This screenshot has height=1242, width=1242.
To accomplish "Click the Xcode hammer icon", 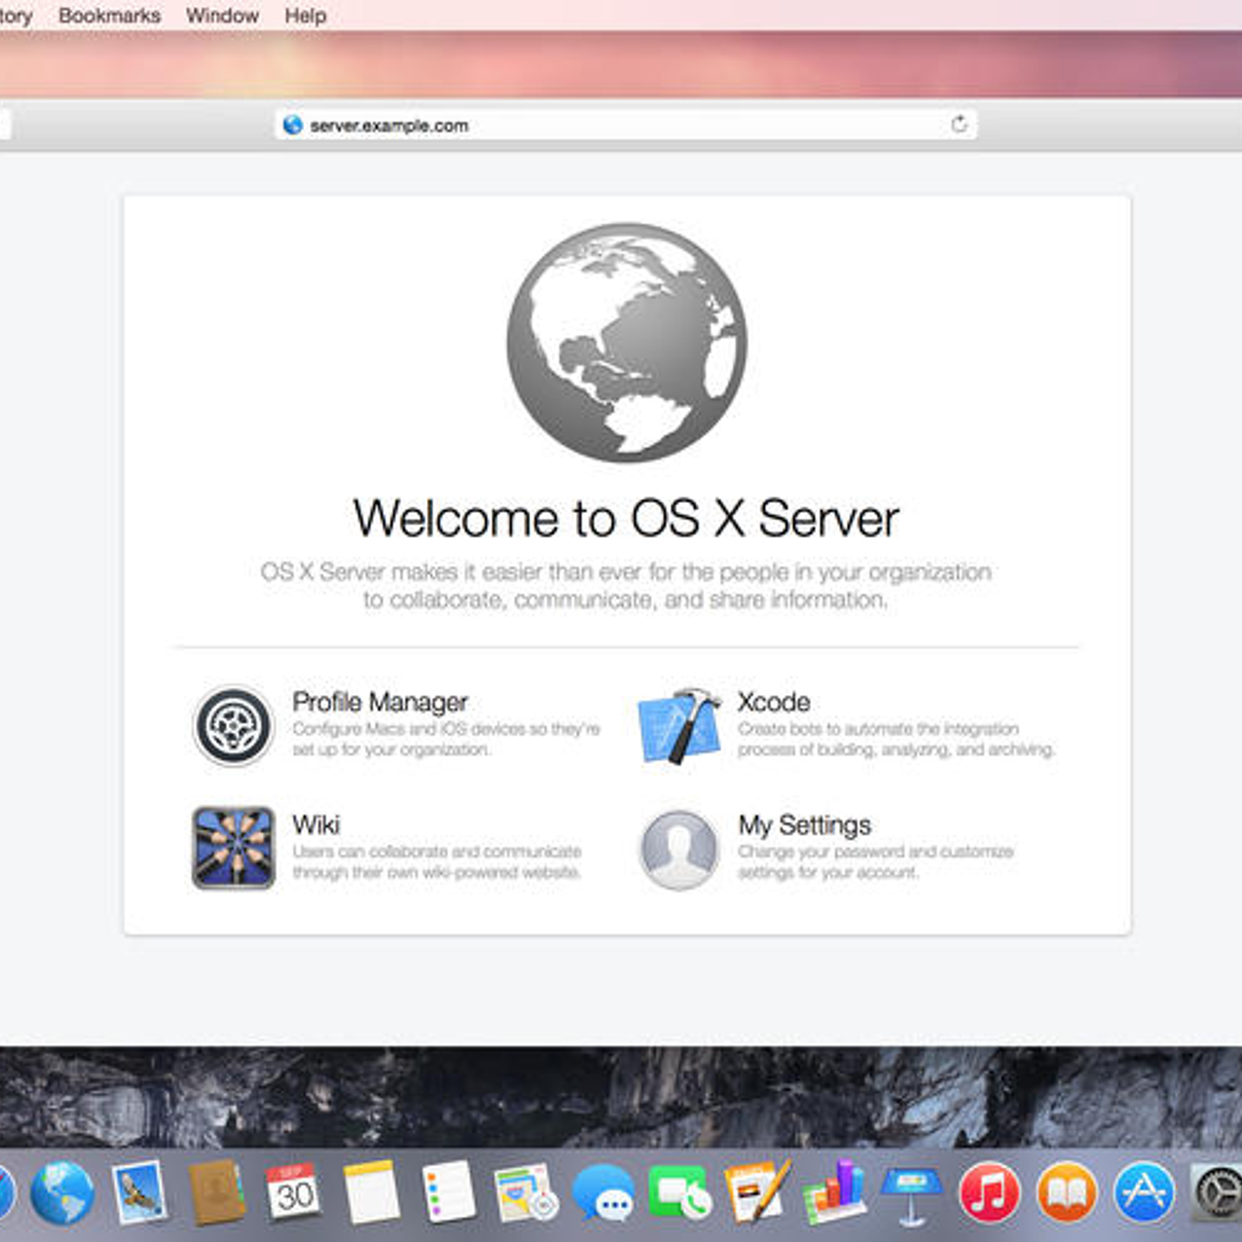I will 678,727.
